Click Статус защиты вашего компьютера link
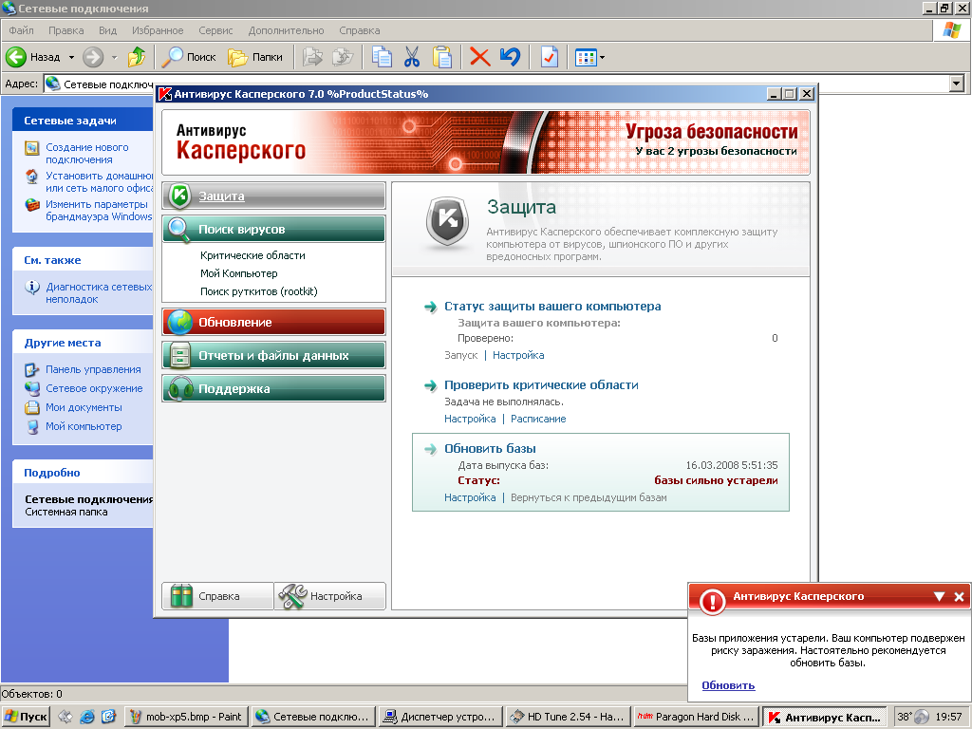Image resolution: width=972 pixels, height=729 pixels. click(552, 307)
